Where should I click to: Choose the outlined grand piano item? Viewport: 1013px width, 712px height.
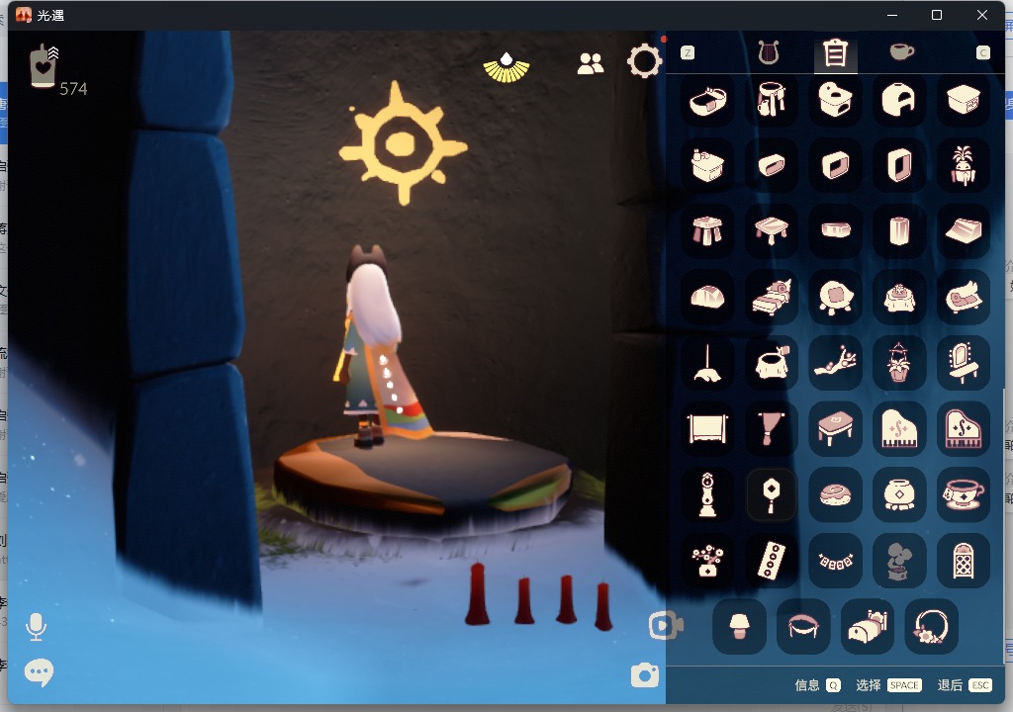963,429
